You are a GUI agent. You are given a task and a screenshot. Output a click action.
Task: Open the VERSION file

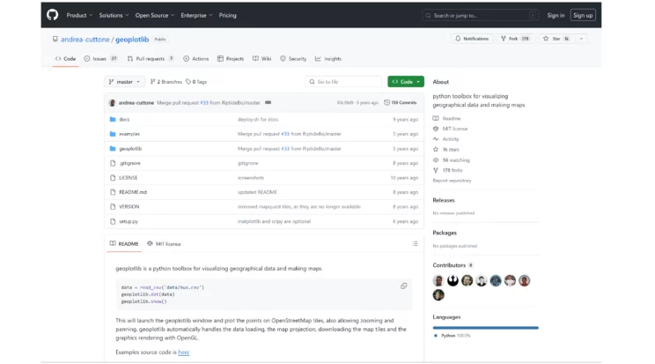129,207
